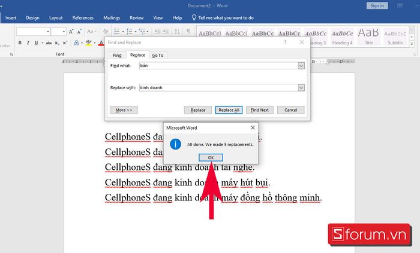Open the bullet library dropdown arrow
Image resolution: width=420 pixels, height=253 pixels.
(x=123, y=32)
